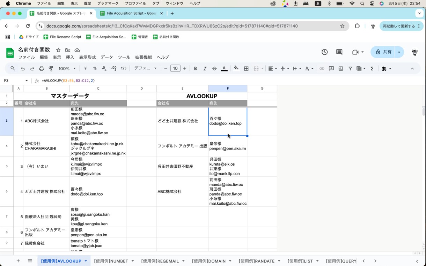Open the borders tool
The height and width of the screenshot is (266, 426).
[246, 69]
